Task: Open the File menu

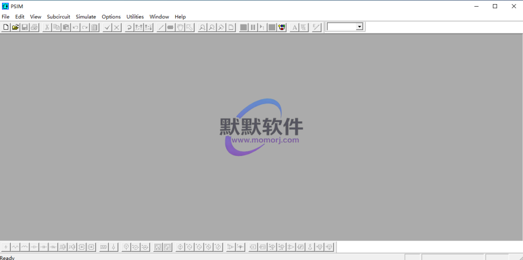Action: pos(6,17)
